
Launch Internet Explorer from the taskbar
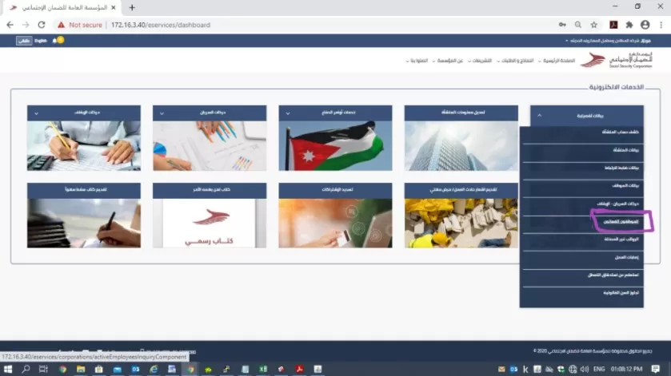coord(154,369)
